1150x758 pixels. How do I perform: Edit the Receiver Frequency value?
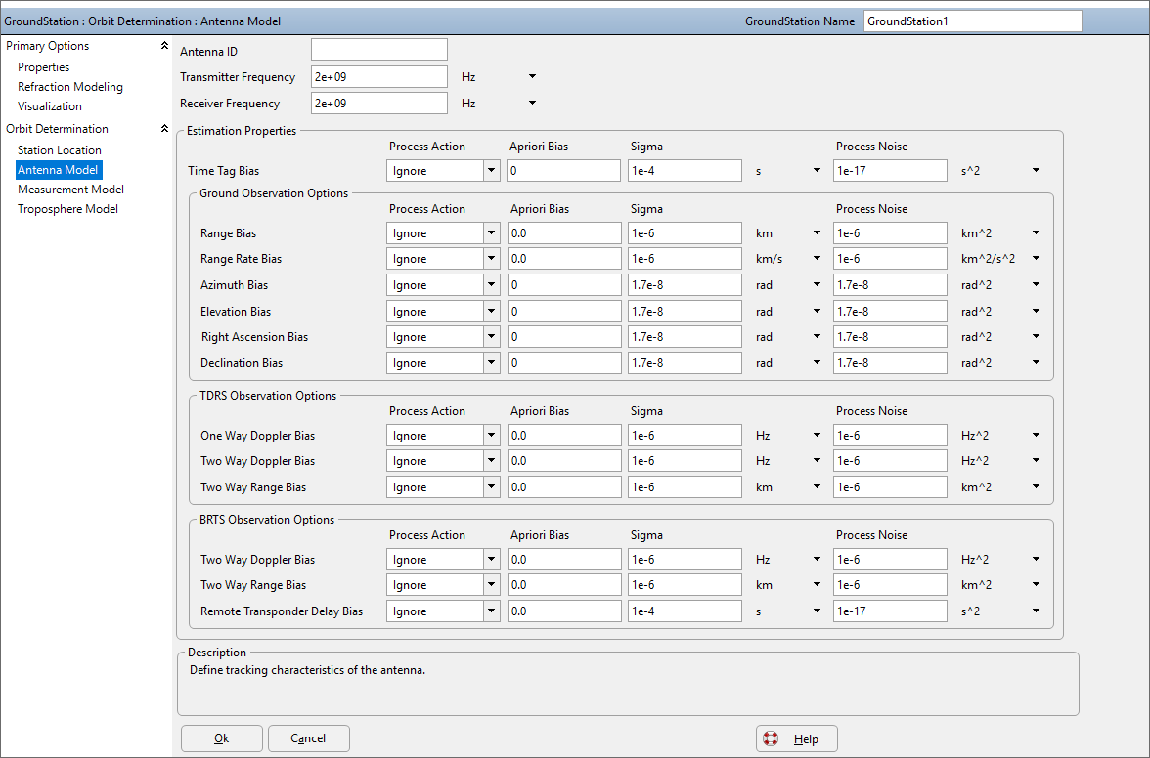coord(379,104)
